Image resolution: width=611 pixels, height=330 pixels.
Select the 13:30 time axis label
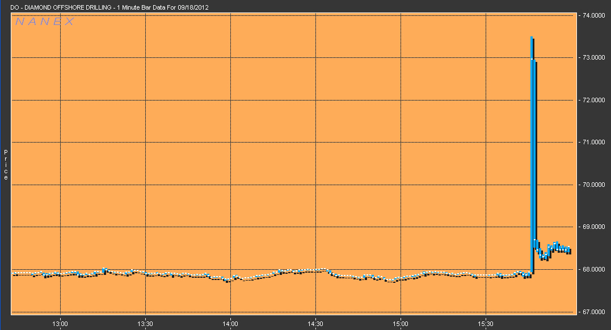(x=145, y=324)
